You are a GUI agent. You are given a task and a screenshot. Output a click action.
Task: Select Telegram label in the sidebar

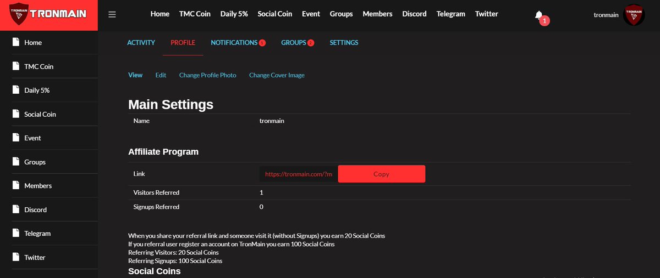click(x=37, y=234)
